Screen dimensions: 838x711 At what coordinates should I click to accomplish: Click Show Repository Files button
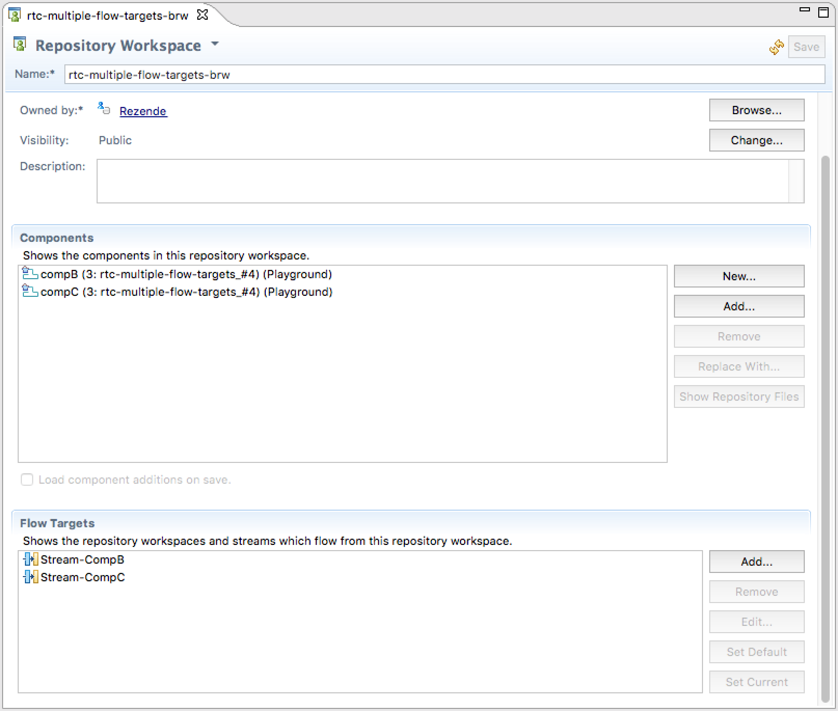(739, 396)
